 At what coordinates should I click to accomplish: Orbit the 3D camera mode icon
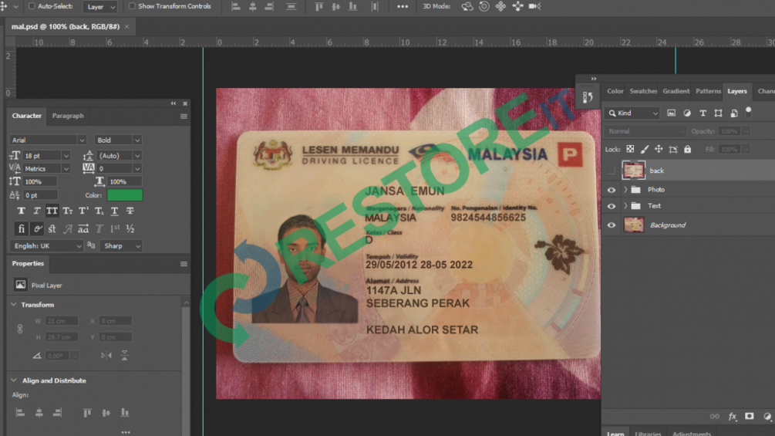pyautogui.click(x=467, y=6)
